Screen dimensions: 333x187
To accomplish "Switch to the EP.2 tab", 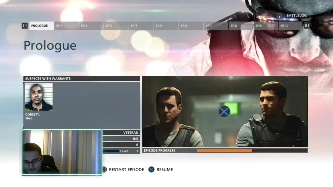I will pos(91,26).
